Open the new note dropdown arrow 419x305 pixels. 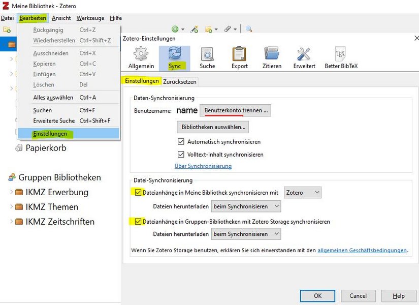click(216, 29)
